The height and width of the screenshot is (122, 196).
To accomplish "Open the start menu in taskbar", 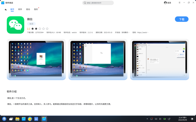I will pyautogui.click(x=4, y=119).
